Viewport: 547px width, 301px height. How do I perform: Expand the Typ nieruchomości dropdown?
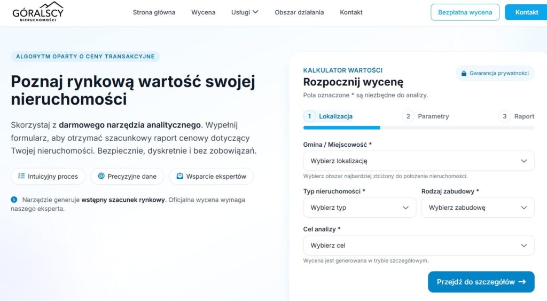[x=360, y=208]
